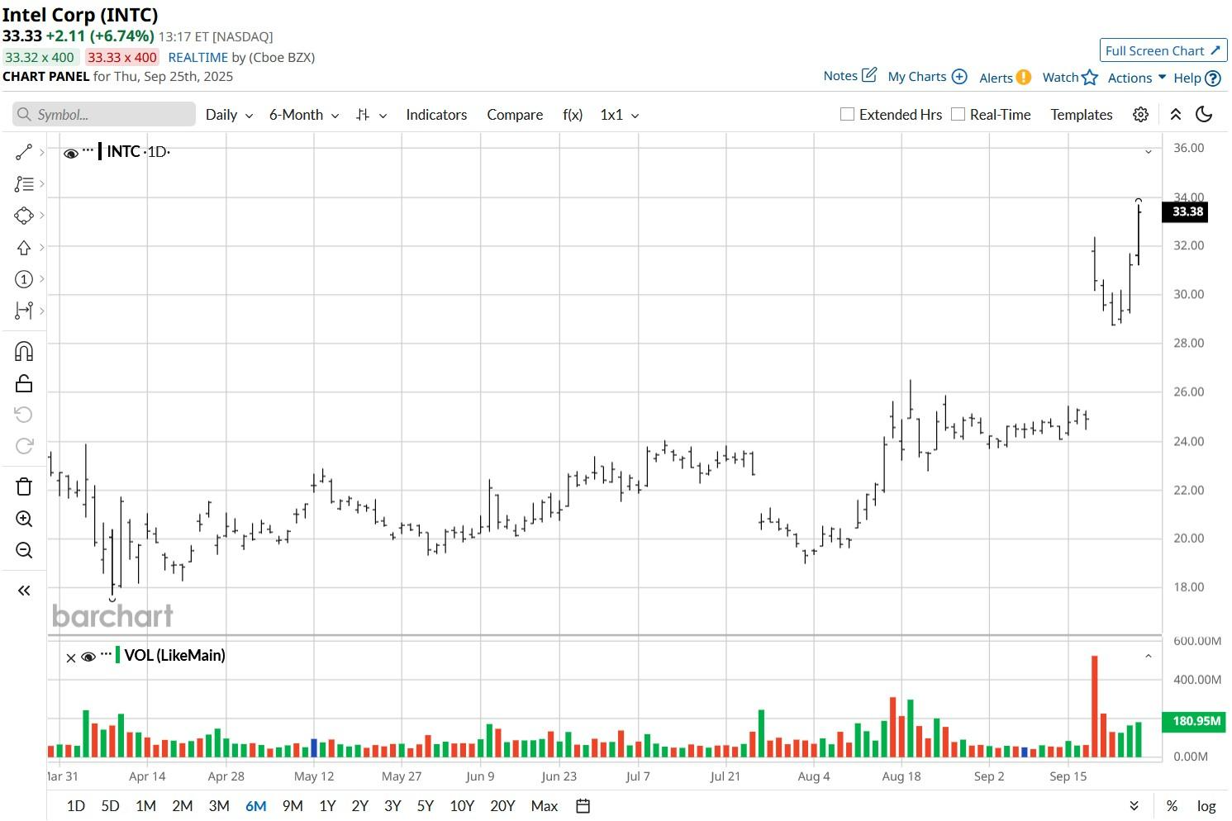Select 1Y range

[327, 806]
